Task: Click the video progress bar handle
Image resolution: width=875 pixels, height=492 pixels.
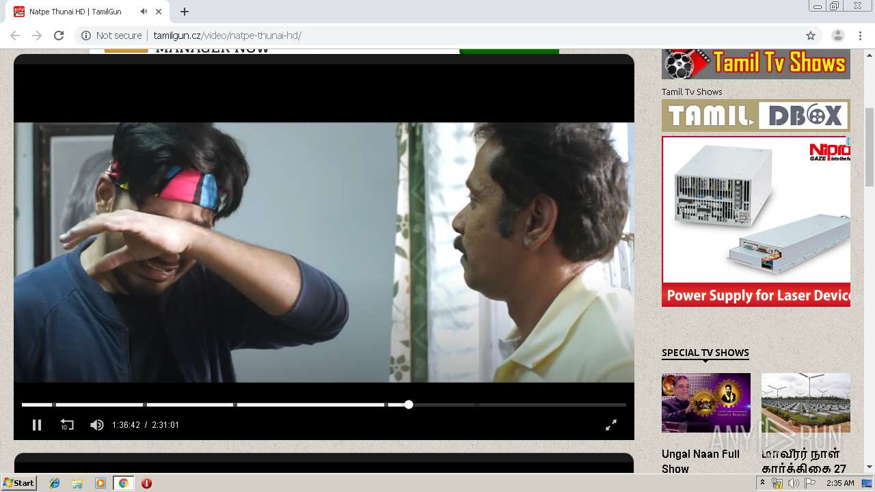Action: coord(409,405)
